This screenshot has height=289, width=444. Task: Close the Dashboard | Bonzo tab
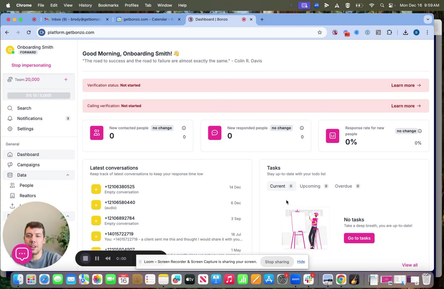pos(251,19)
